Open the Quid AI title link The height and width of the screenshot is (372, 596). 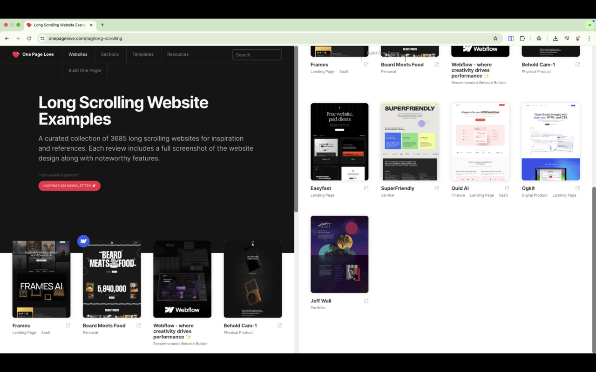point(460,188)
